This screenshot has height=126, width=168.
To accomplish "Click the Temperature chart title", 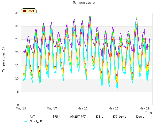I will (x=84, y=3).
